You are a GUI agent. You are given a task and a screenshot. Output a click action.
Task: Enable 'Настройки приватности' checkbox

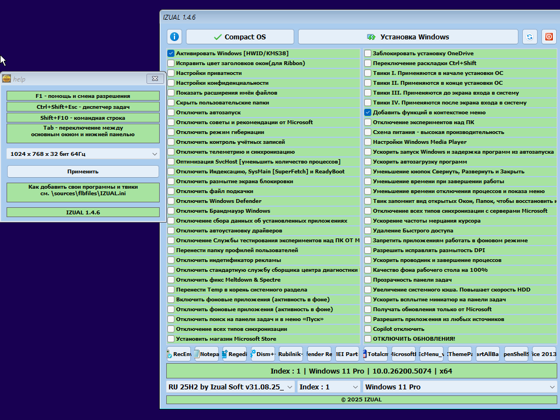point(171,73)
